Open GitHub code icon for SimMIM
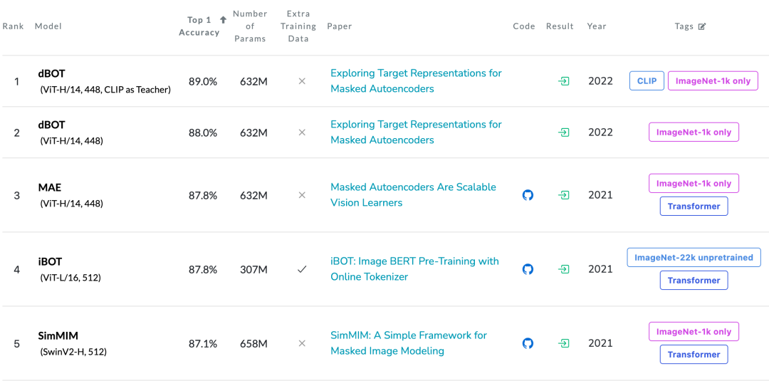 [528, 343]
